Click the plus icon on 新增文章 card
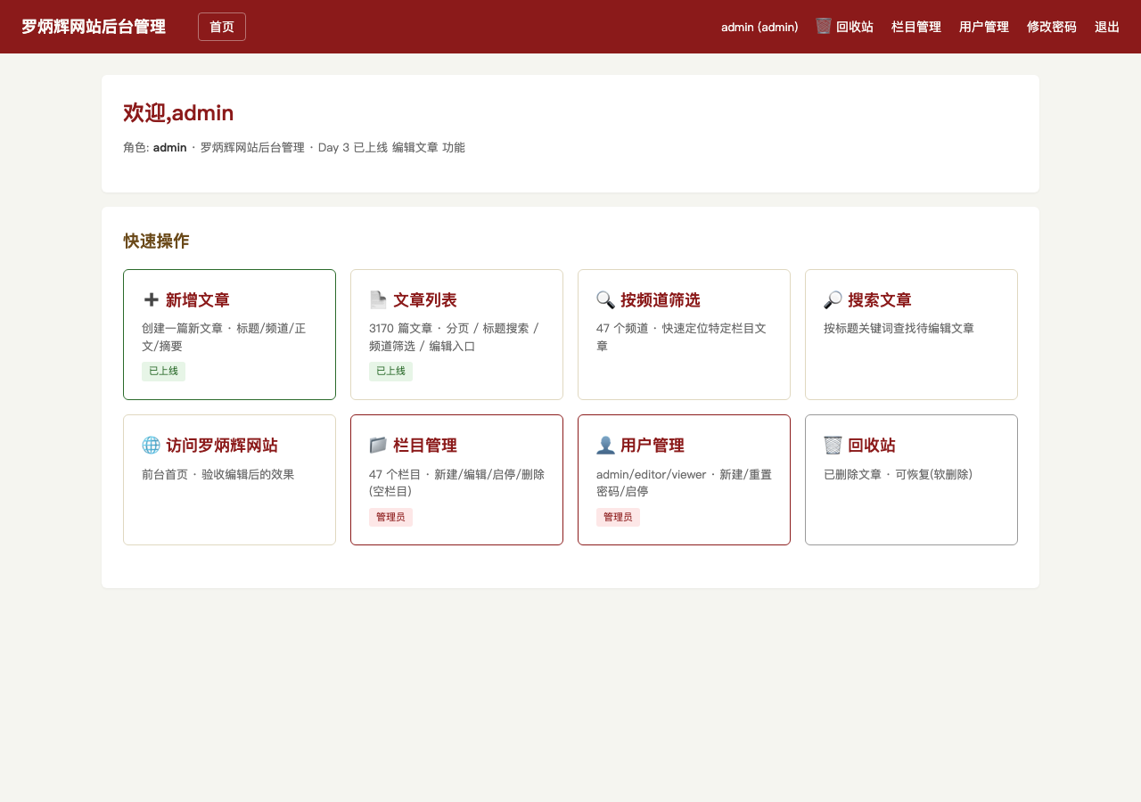Viewport: 1141px width, 802px height. click(x=151, y=300)
